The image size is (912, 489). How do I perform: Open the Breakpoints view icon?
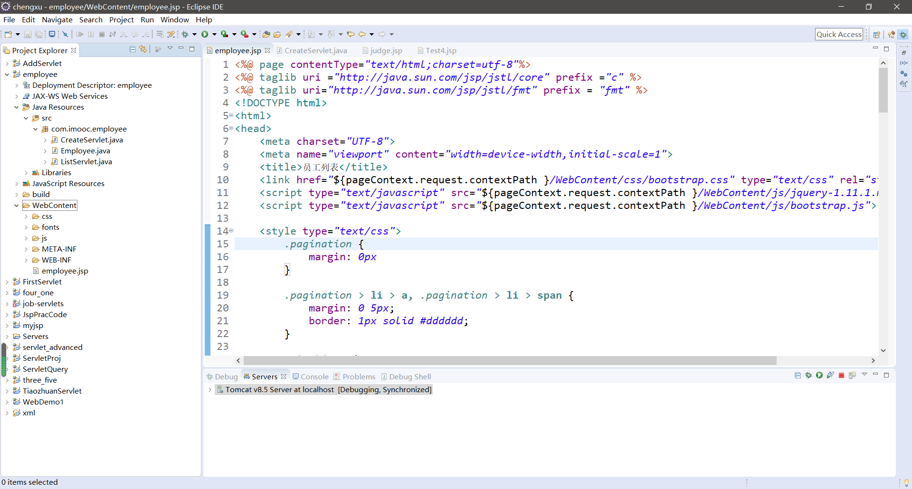pyautogui.click(x=904, y=74)
